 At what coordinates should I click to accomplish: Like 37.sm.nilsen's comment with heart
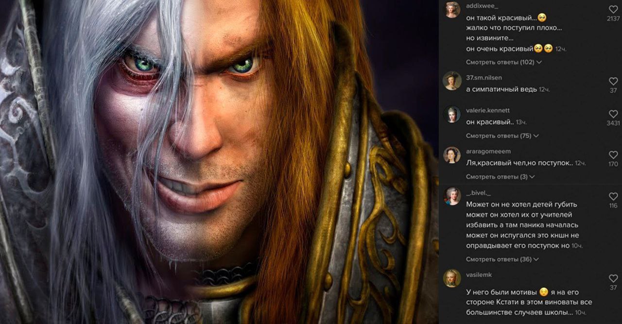pyautogui.click(x=613, y=81)
